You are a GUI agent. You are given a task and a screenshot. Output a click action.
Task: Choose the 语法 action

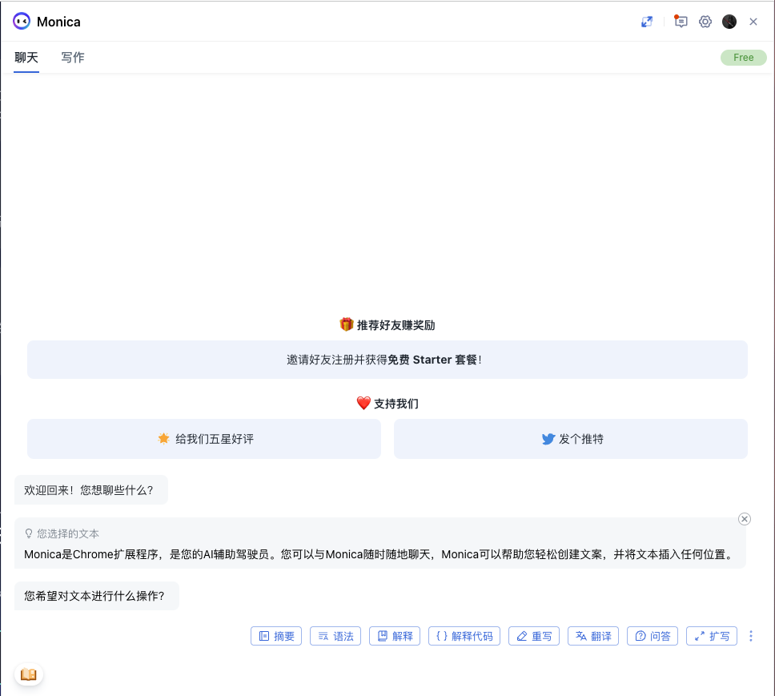click(x=335, y=636)
